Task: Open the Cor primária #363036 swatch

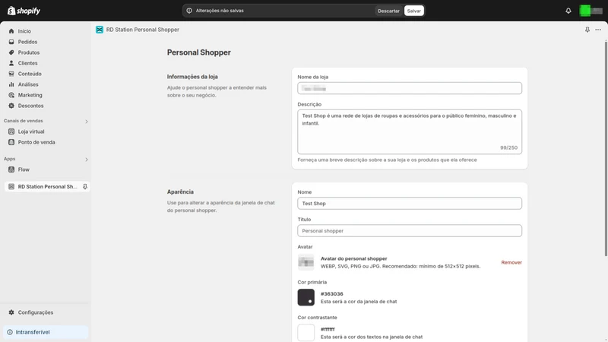Action: point(306,297)
